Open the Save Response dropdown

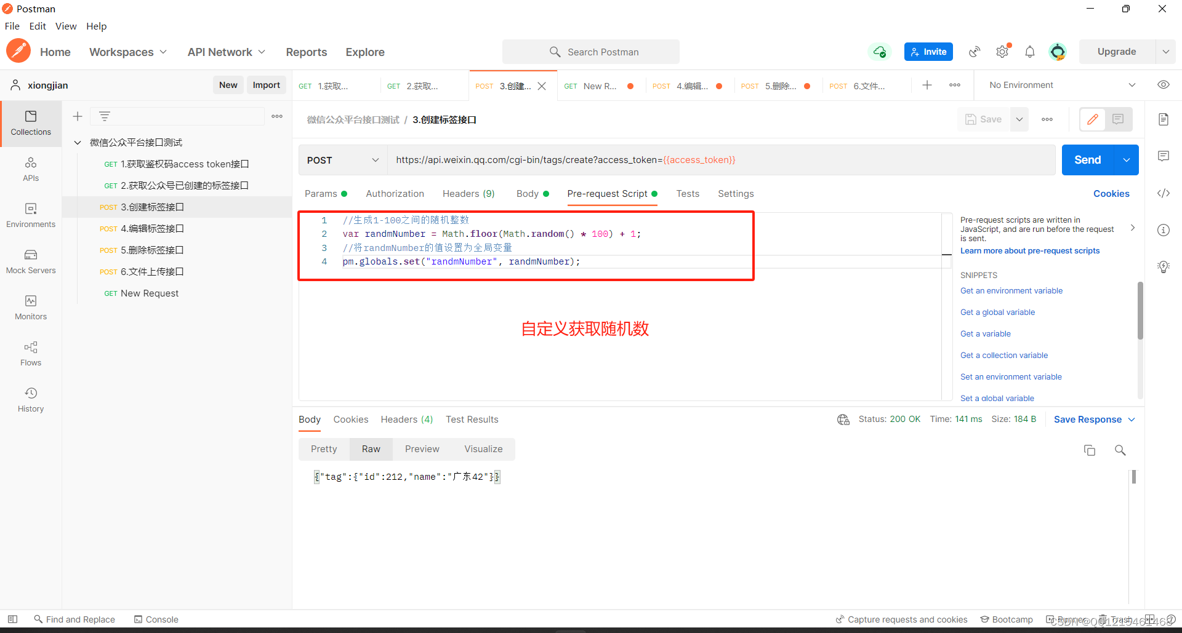[1095, 420]
